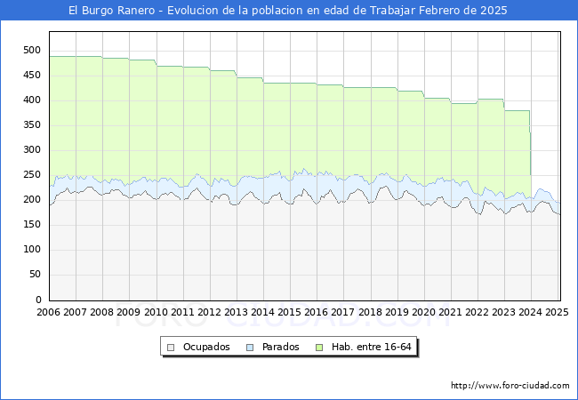Click the 50 y-axis value
Viewport: 578px width, 400px height.
35,275
